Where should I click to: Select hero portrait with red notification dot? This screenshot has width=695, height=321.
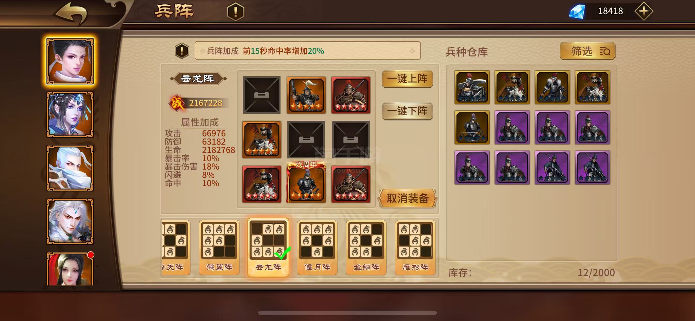pos(70,269)
